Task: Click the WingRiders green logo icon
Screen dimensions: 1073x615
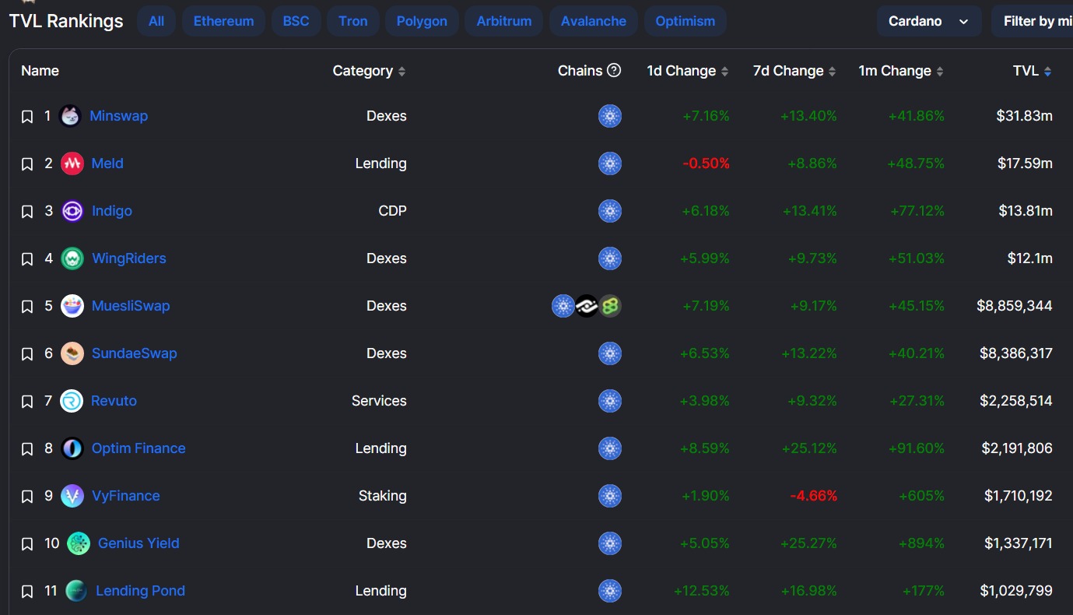Action: coord(72,258)
